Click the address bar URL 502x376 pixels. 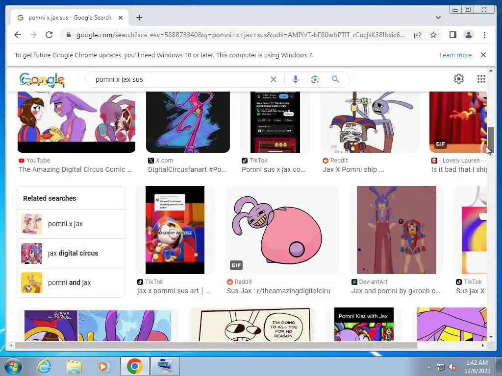(x=240, y=35)
